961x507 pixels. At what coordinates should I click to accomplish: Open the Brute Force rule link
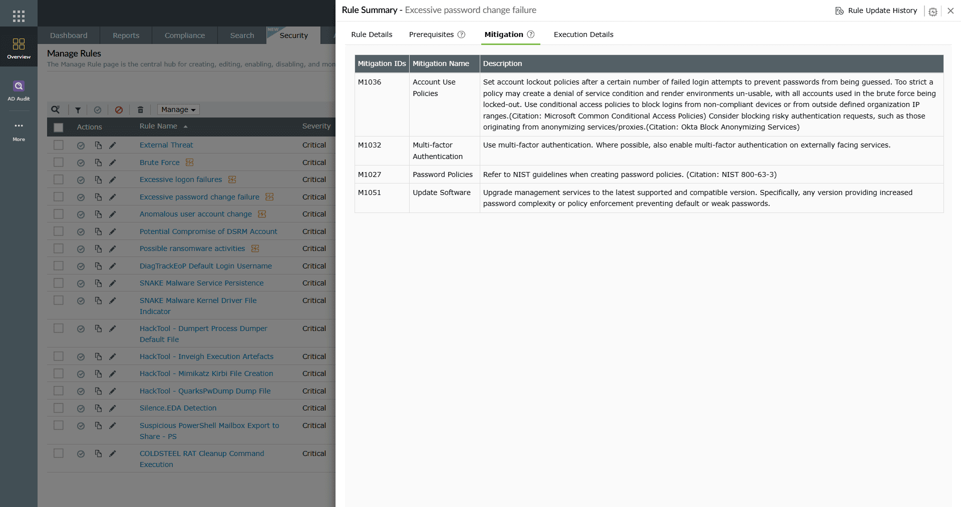[x=159, y=162]
